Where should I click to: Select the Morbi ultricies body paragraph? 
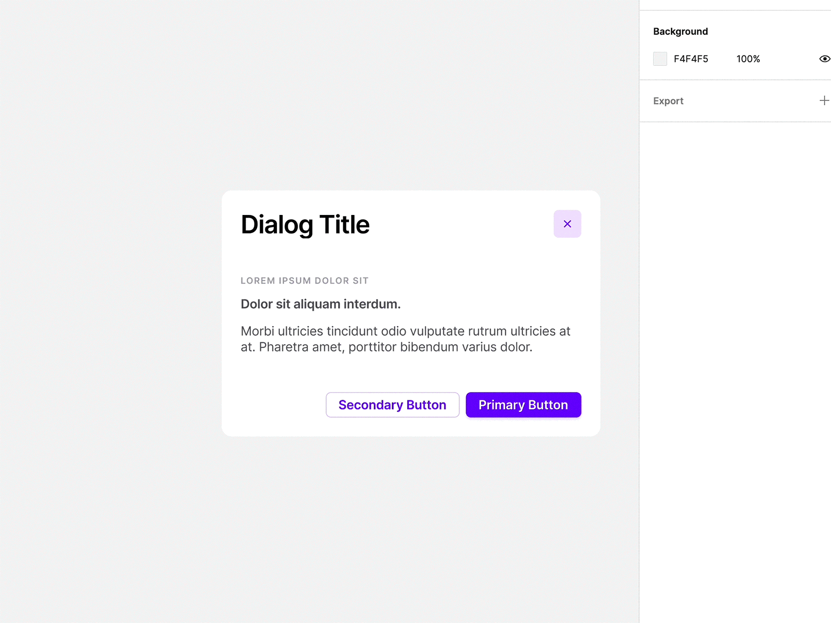click(x=405, y=338)
